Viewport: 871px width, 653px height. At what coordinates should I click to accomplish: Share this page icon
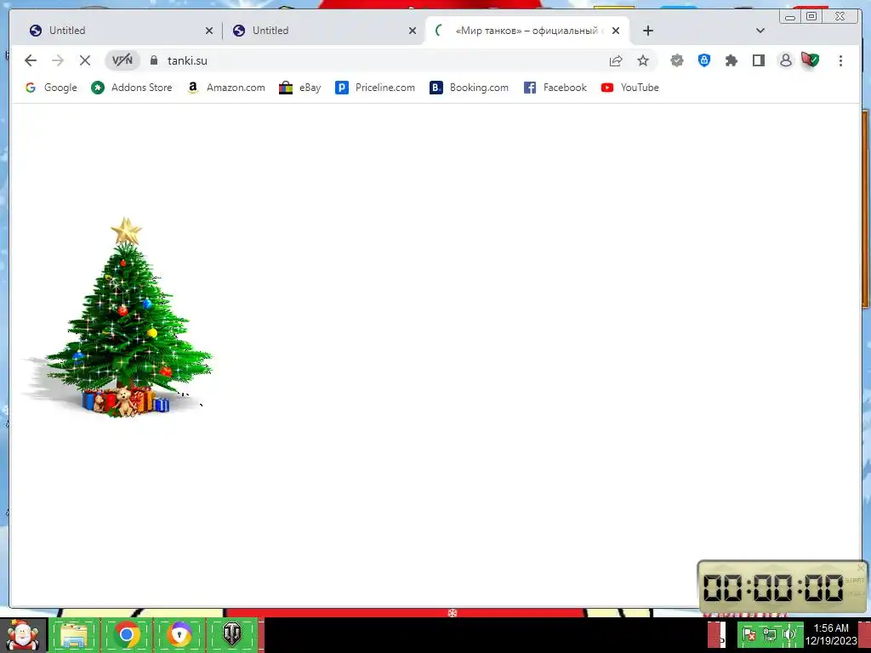(616, 60)
